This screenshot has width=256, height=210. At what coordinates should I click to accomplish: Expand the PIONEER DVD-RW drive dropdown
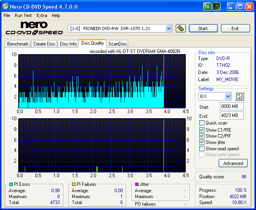point(169,28)
